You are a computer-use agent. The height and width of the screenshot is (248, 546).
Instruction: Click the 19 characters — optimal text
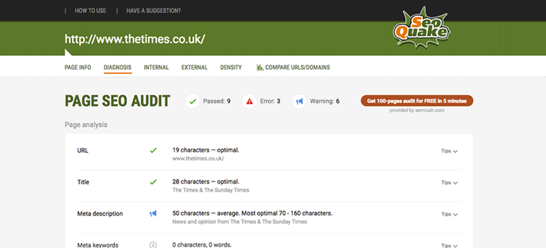[206, 150]
